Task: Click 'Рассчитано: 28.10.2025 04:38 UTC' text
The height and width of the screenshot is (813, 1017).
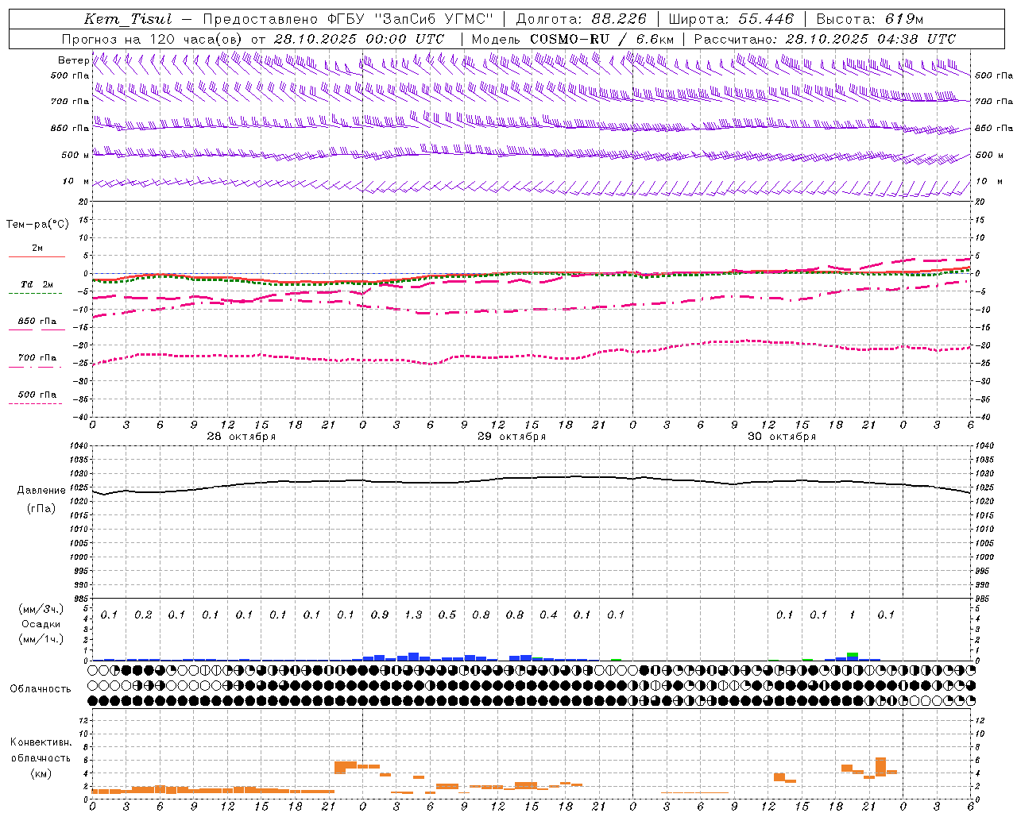Action: point(825,39)
